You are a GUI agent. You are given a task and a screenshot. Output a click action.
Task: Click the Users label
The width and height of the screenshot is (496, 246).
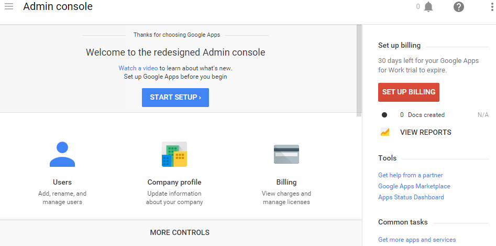click(62, 183)
